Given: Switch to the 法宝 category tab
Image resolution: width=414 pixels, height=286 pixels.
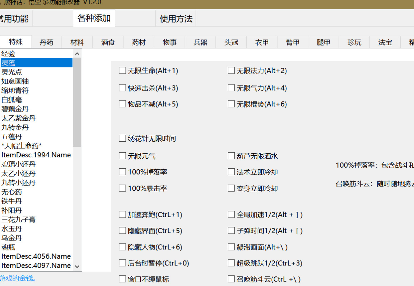Looking at the screenshot, I should [385, 42].
